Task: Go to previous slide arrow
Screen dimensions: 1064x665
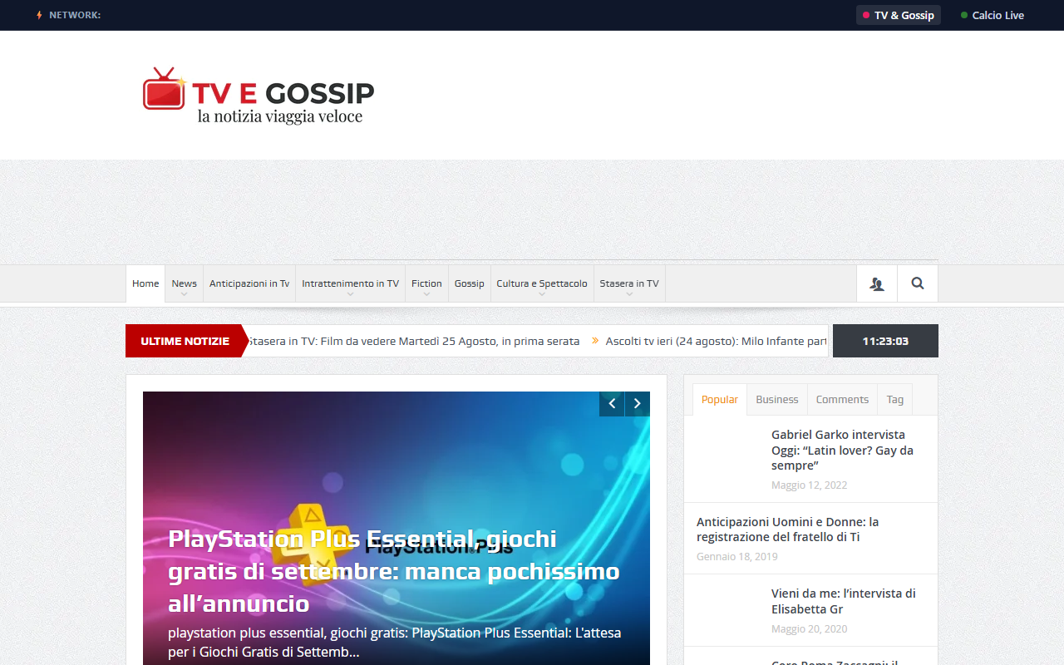Action: (612, 404)
